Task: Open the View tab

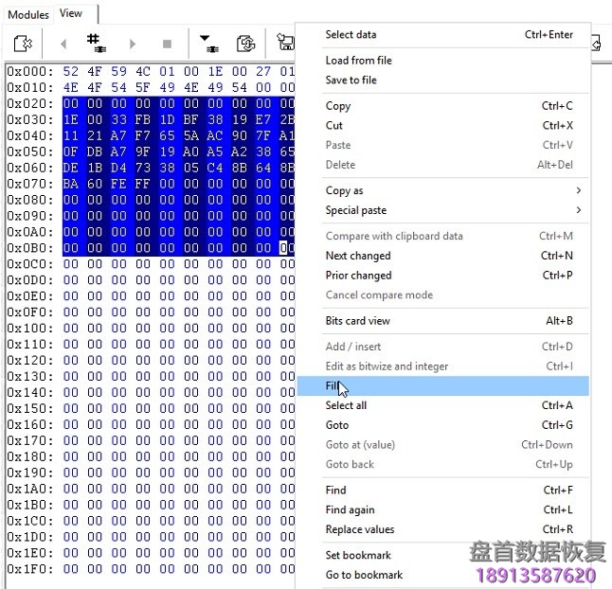Action: [x=71, y=13]
